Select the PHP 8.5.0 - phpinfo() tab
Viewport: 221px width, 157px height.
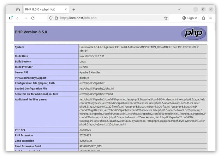41,9
